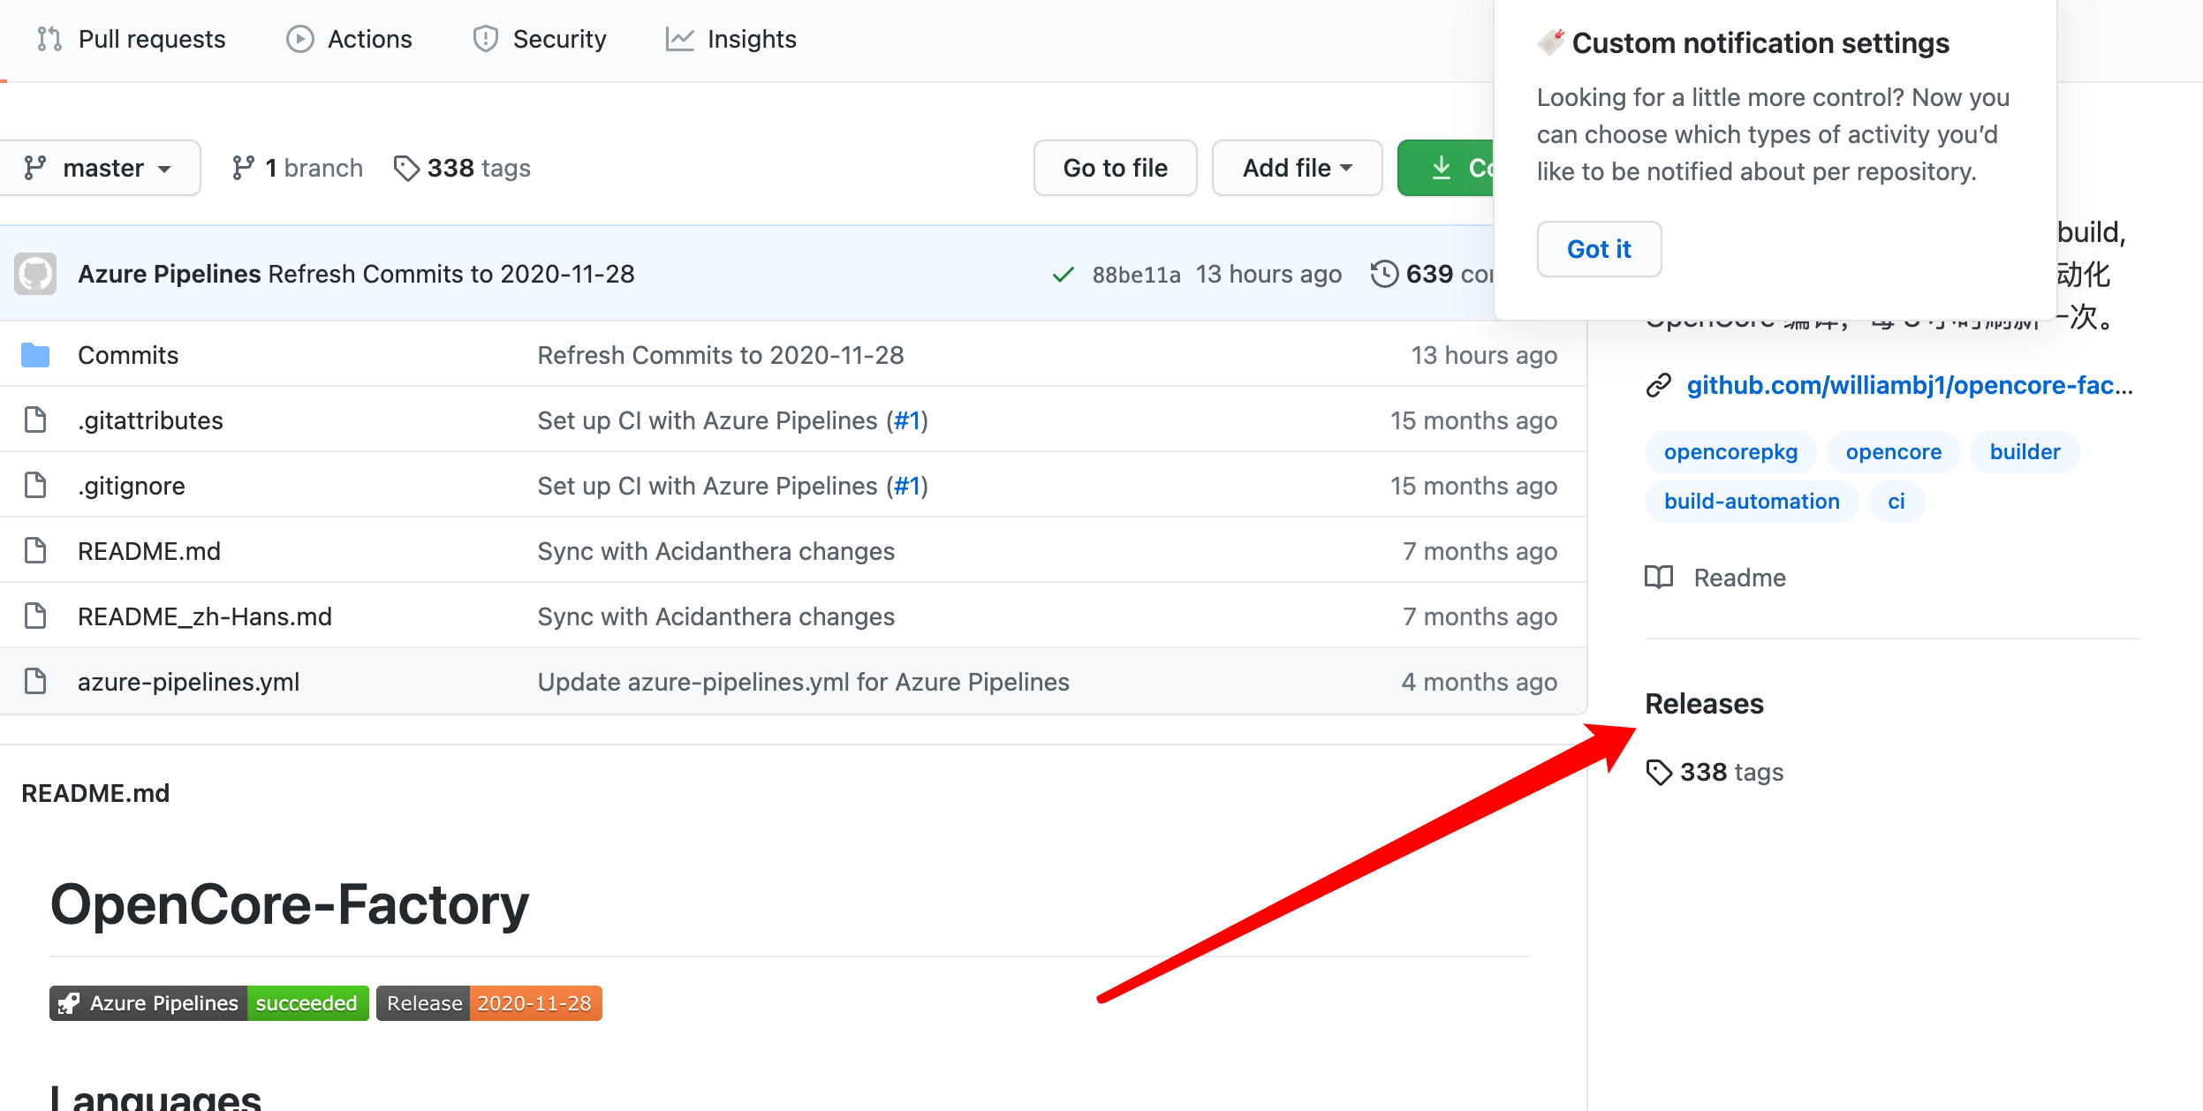Screen dimensions: 2203x1111
Task: Click the link icon beside repository URL
Action: (x=1659, y=386)
